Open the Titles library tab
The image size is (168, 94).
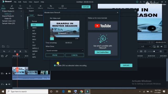[x=20, y=7]
